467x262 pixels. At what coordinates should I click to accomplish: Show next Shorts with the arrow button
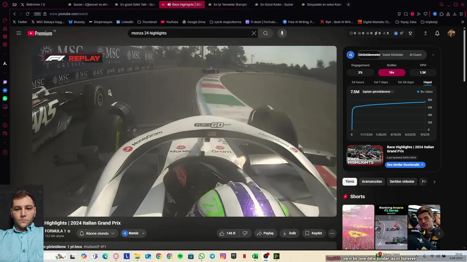pos(439,234)
